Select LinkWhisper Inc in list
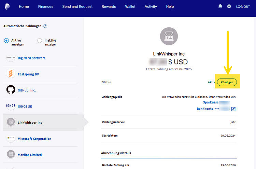This screenshot has height=169, width=256. click(x=43, y=122)
